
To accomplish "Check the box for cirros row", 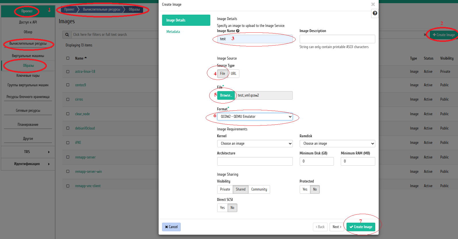I will (x=68, y=99).
